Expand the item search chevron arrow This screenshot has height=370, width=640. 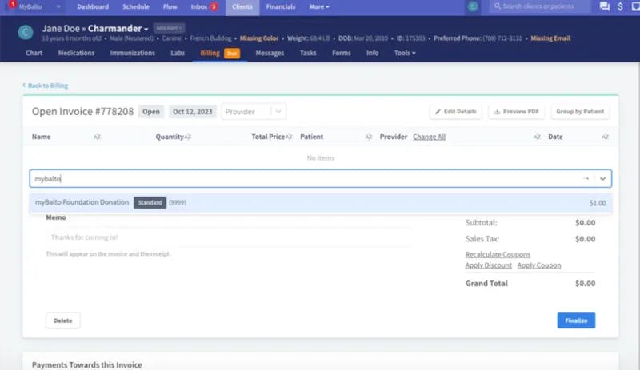(x=602, y=179)
